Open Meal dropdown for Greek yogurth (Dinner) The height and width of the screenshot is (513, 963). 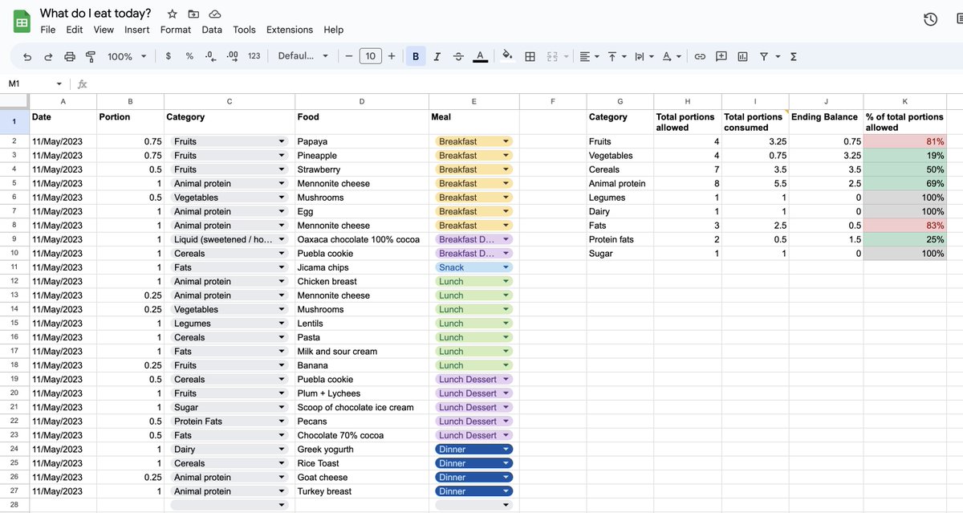506,450
